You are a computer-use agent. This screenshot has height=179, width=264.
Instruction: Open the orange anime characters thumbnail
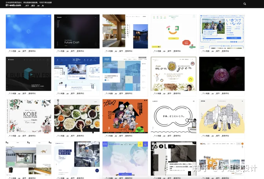[x=125, y=116]
